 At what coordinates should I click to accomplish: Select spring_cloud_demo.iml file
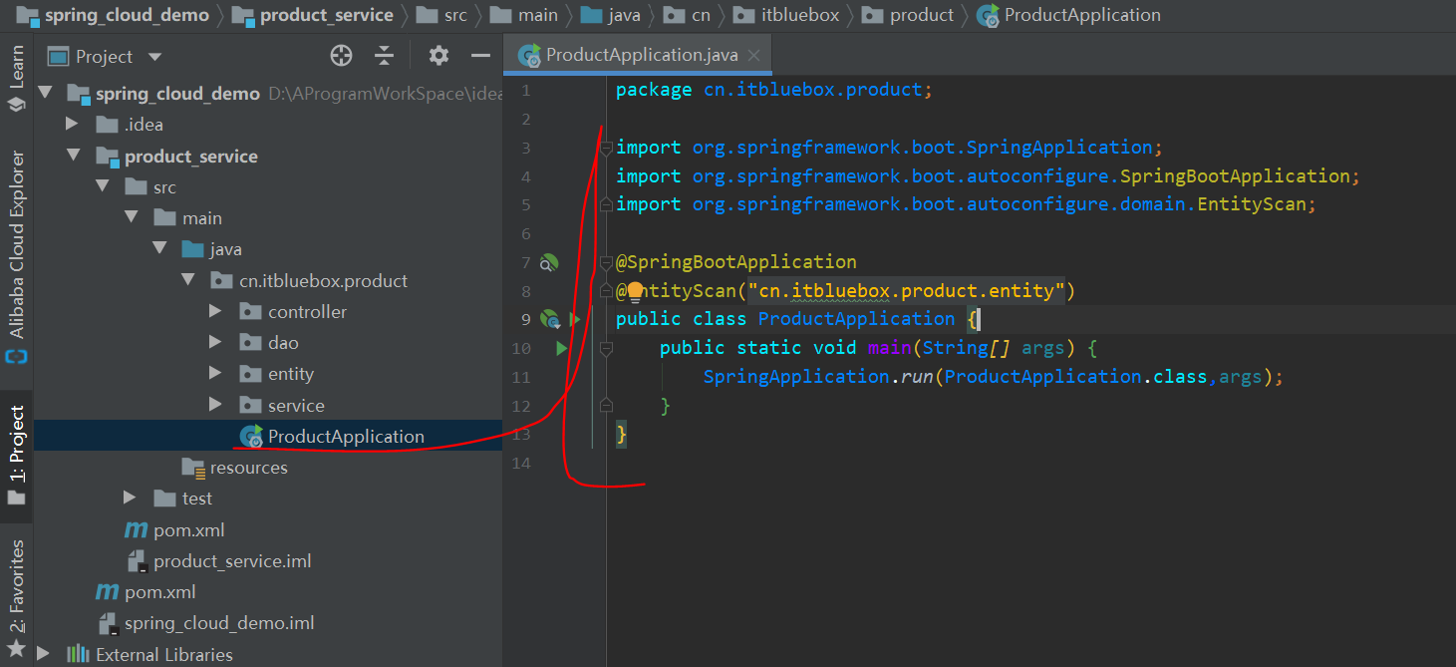pyautogui.click(x=219, y=623)
